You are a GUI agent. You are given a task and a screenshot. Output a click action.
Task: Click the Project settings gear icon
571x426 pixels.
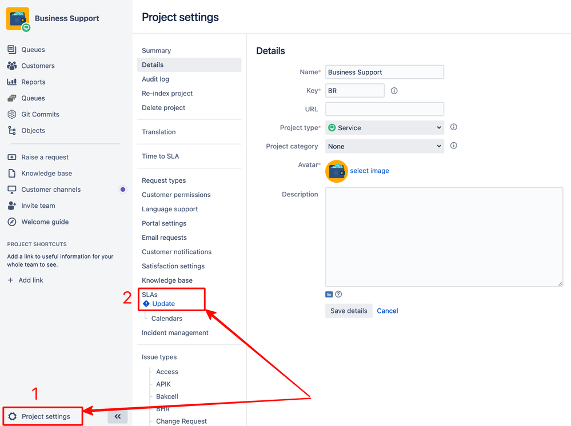(13, 416)
